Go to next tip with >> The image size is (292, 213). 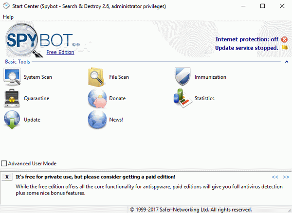coord(286,177)
